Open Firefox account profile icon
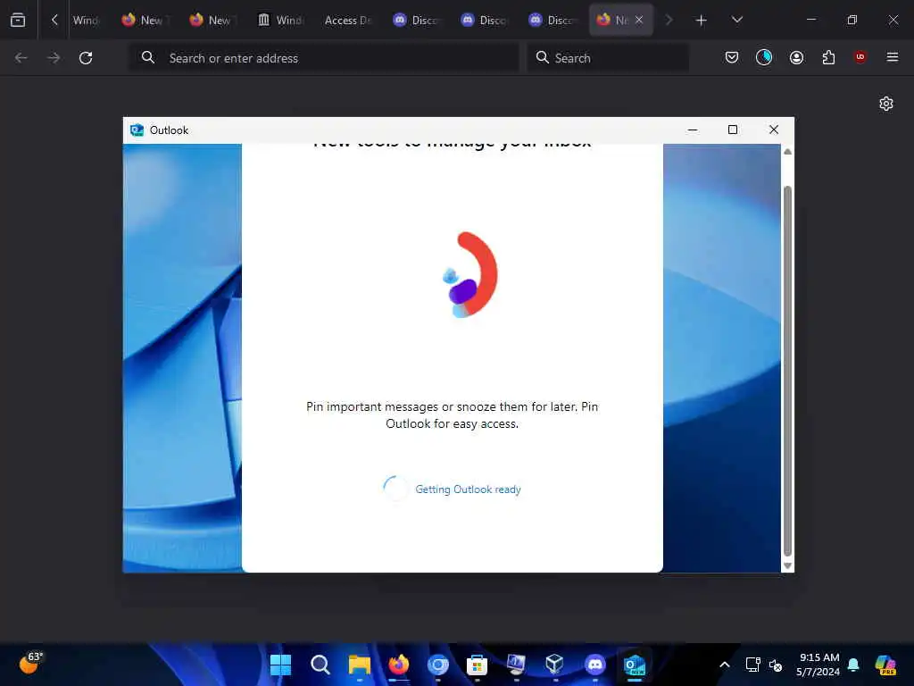This screenshot has height=686, width=914. [796, 57]
